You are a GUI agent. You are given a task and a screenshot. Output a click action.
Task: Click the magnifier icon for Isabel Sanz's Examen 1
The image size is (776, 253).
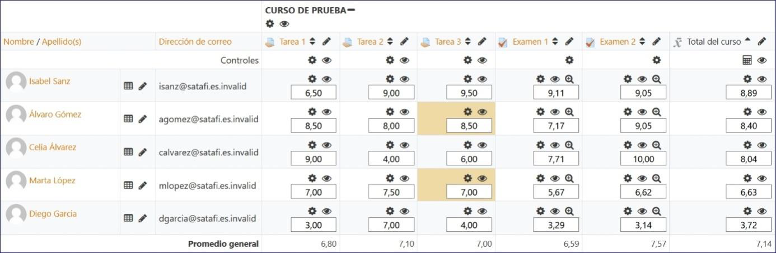569,79
